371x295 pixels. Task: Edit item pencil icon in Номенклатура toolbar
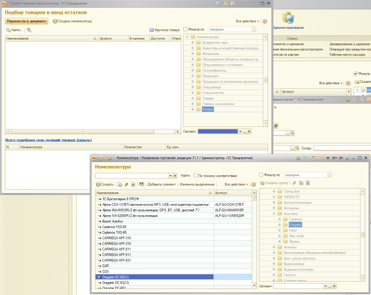126,184
